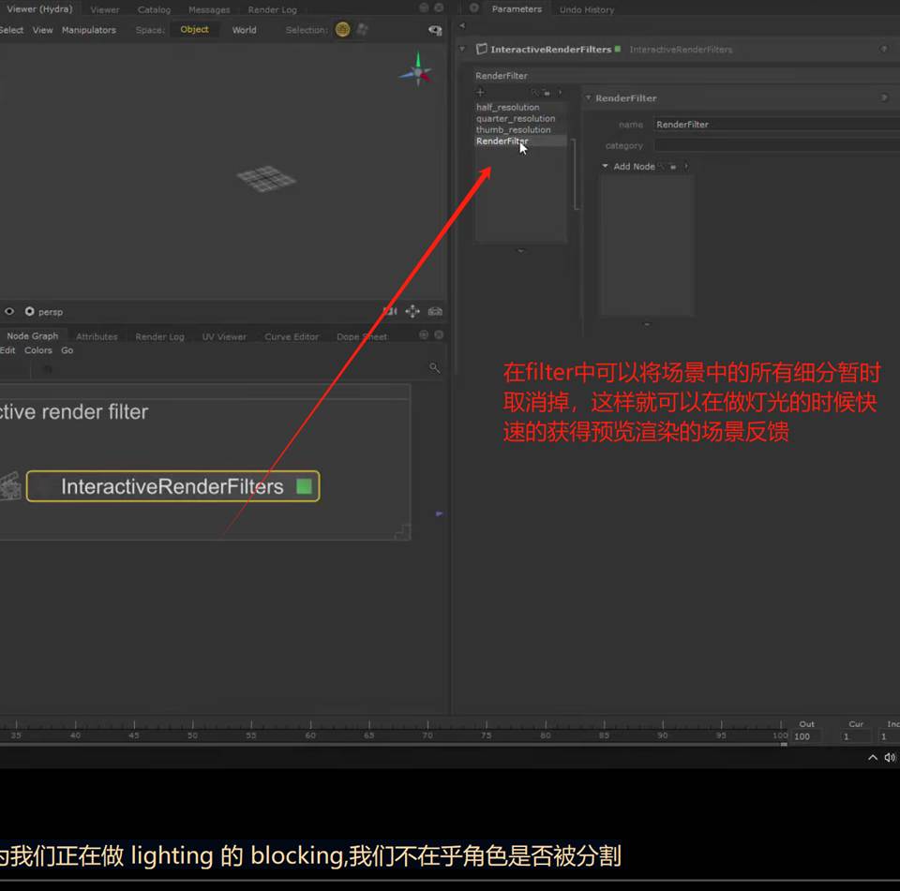Set transform space to World
Viewport: 900px width, 891px height.
point(244,30)
